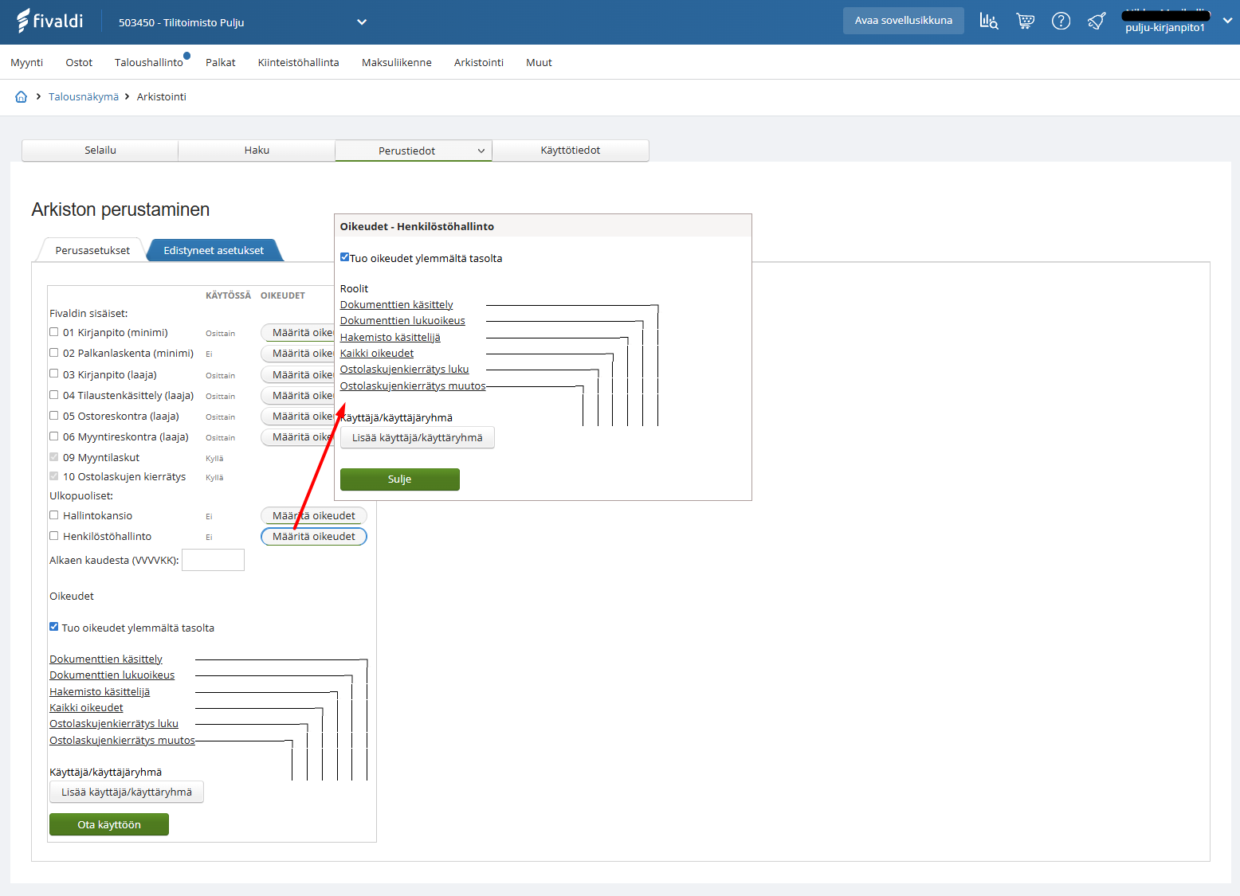Image resolution: width=1240 pixels, height=896 pixels.
Task: Select the Edistyneet asetukset tab
Action: pyautogui.click(x=214, y=251)
